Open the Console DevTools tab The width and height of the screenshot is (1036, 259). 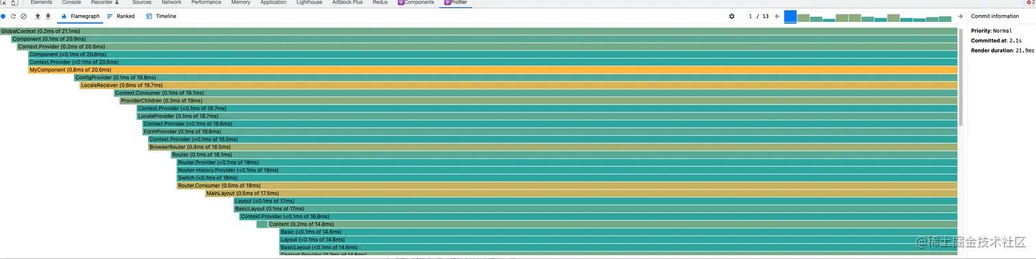pos(71,3)
